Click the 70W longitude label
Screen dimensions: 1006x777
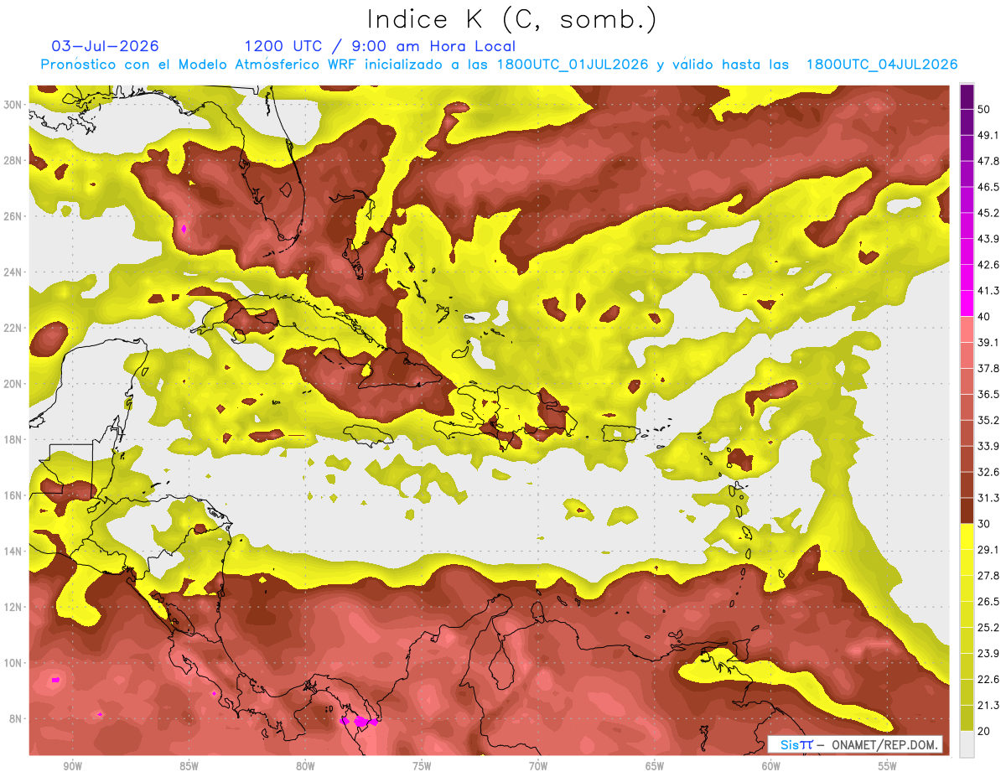538,766
